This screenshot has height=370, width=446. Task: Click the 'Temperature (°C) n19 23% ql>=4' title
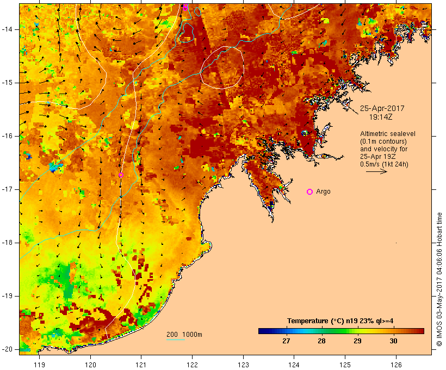tap(340, 321)
